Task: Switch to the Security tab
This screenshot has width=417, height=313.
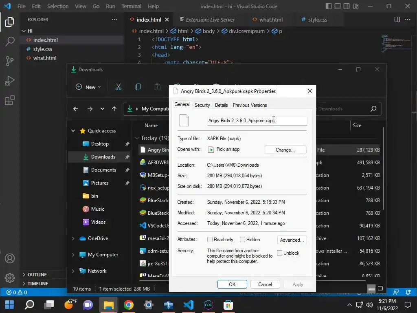Action: [x=202, y=105]
